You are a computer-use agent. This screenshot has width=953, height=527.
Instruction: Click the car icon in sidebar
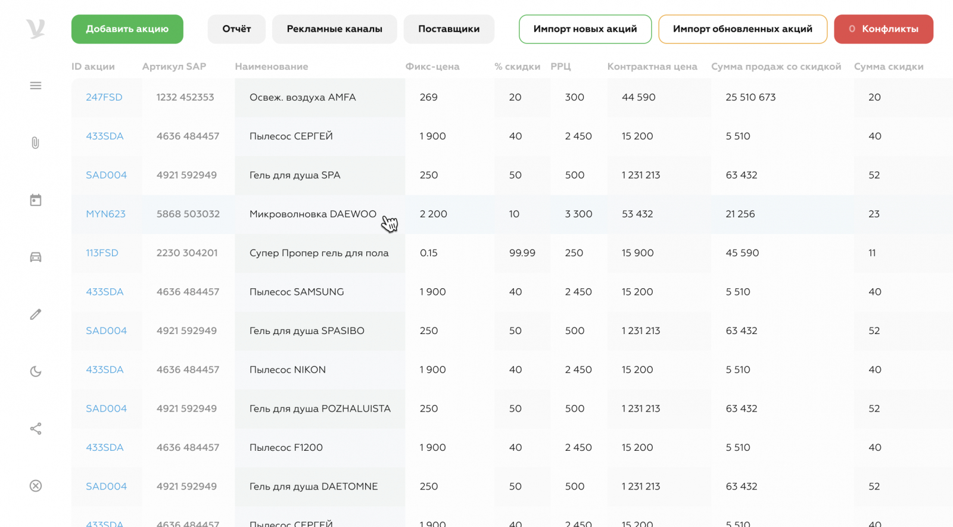coord(36,257)
